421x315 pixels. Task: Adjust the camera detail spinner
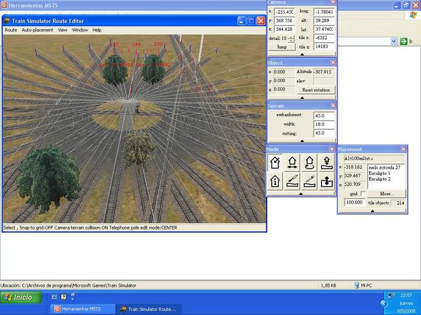click(x=291, y=39)
